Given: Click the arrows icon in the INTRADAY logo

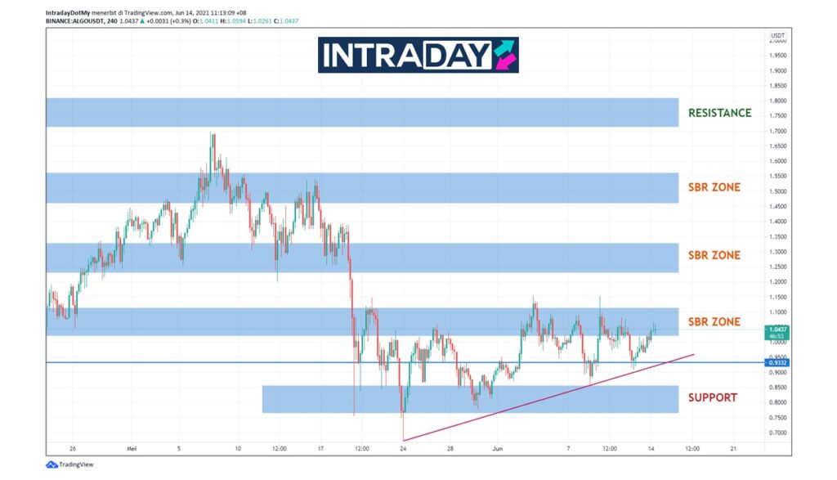Looking at the screenshot, I should click(x=504, y=55).
